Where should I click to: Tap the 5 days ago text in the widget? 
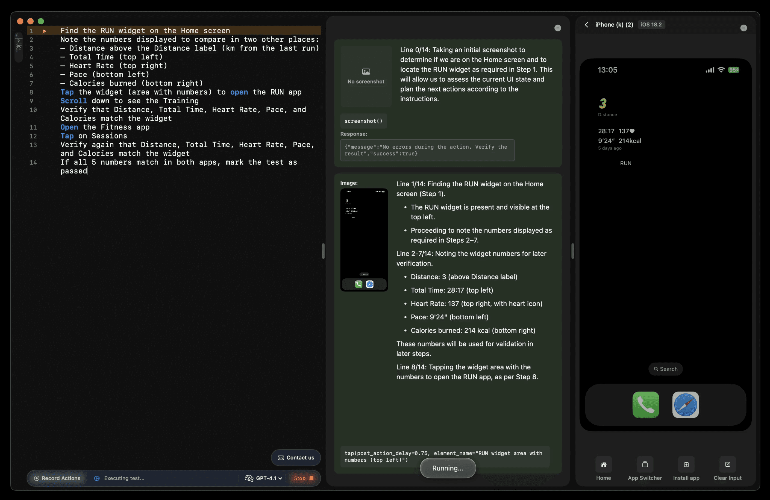(x=610, y=148)
